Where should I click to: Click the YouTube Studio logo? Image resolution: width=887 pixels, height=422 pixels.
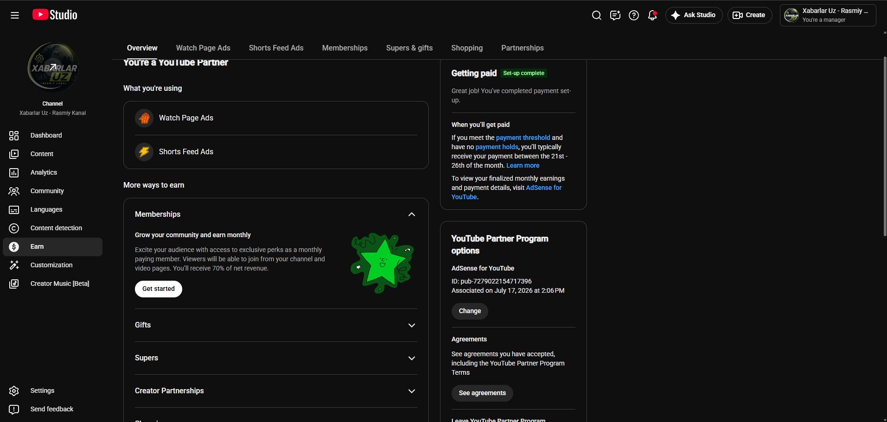pos(55,15)
